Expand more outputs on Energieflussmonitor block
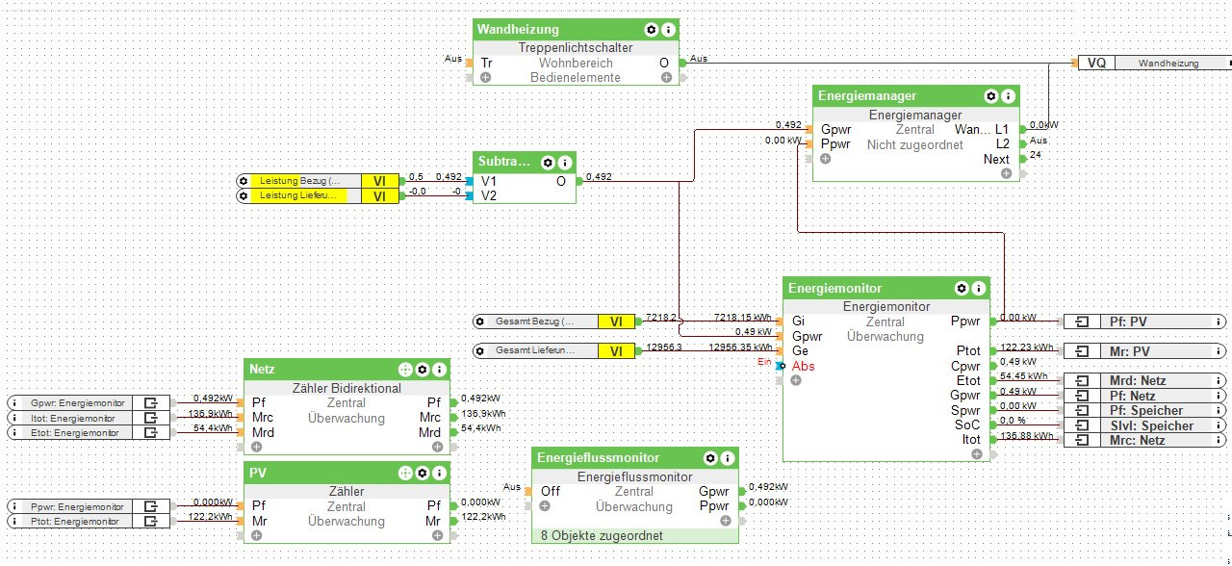The image size is (1232, 566). [726, 520]
